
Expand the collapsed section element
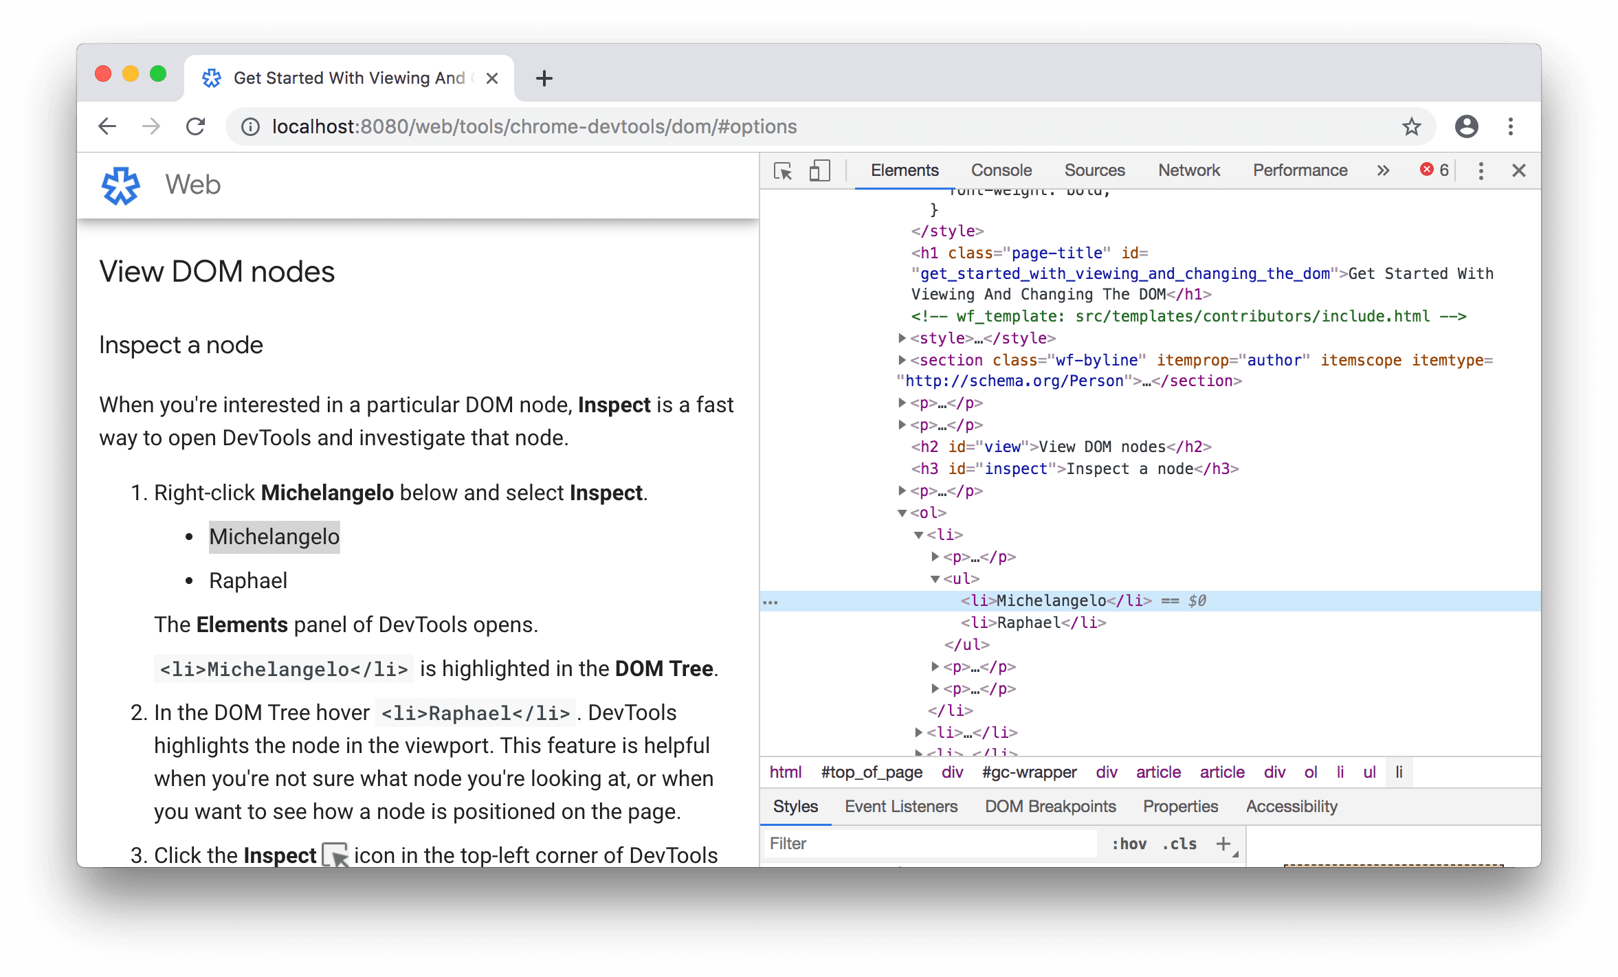[900, 359]
